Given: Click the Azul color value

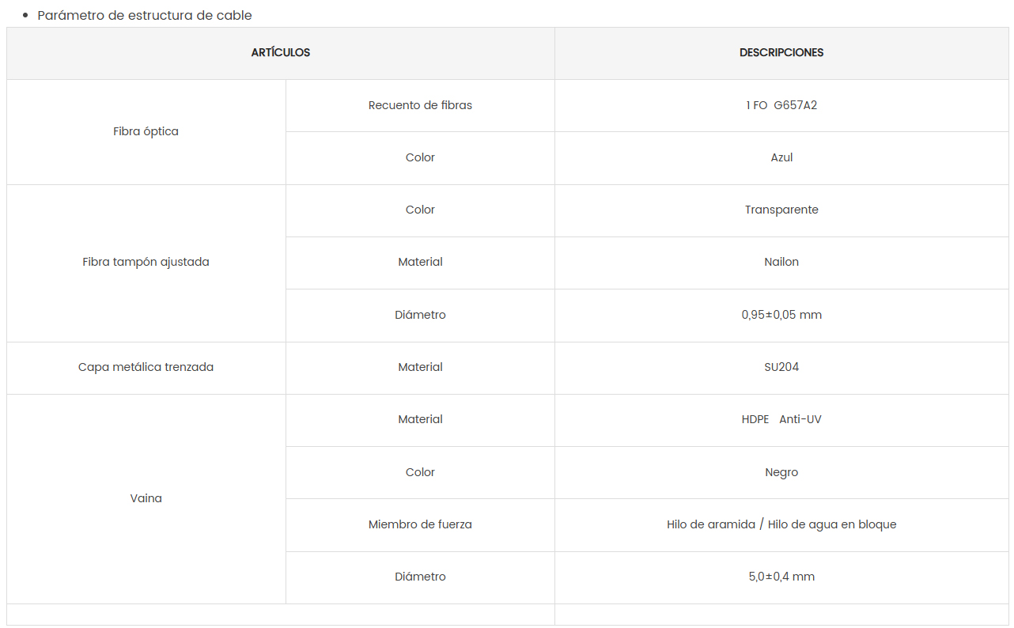Looking at the screenshot, I should click(781, 158).
